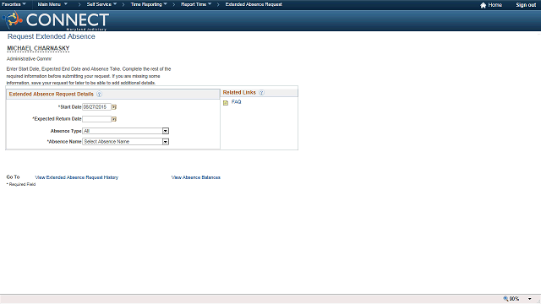Open View Absence Balances link
Viewport: 541px width, 304px height.
click(195, 177)
